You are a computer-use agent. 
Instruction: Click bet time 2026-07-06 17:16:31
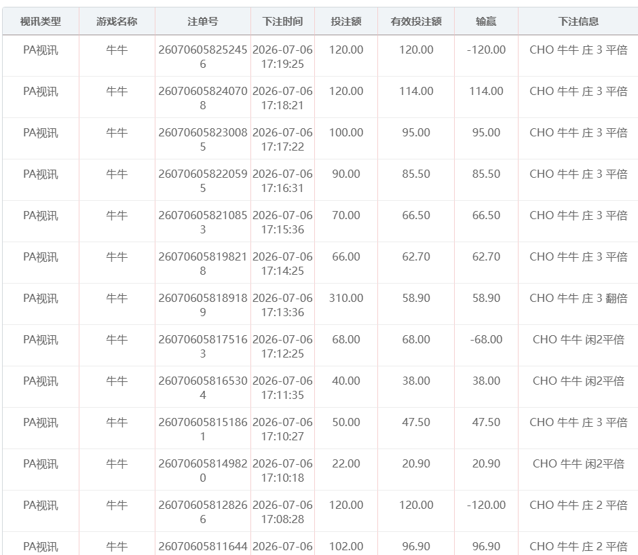click(282, 180)
